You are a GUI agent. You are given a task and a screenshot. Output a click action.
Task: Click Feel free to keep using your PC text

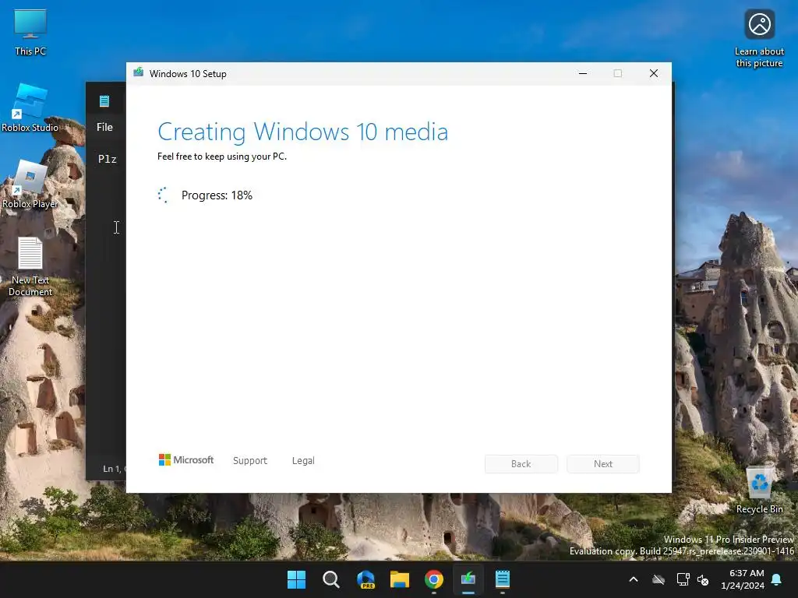tap(222, 157)
